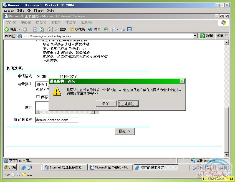Click the Mail envelope icon
This screenshot has height=182, width=235.
tap(114, 29)
